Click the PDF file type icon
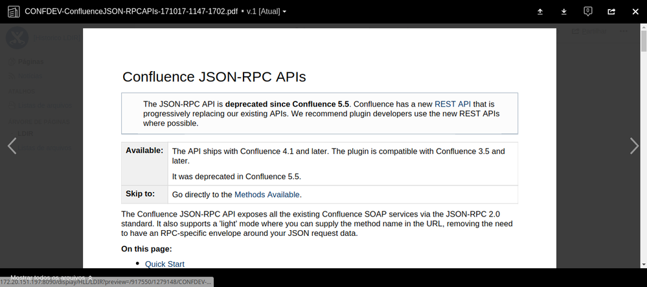Viewport: 647px width, 287px height. point(14,12)
